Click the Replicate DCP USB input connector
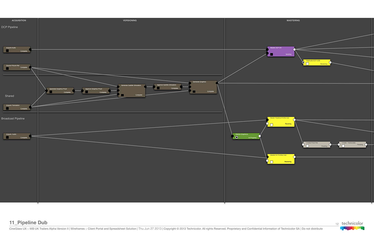 pyautogui.click(x=303, y=62)
